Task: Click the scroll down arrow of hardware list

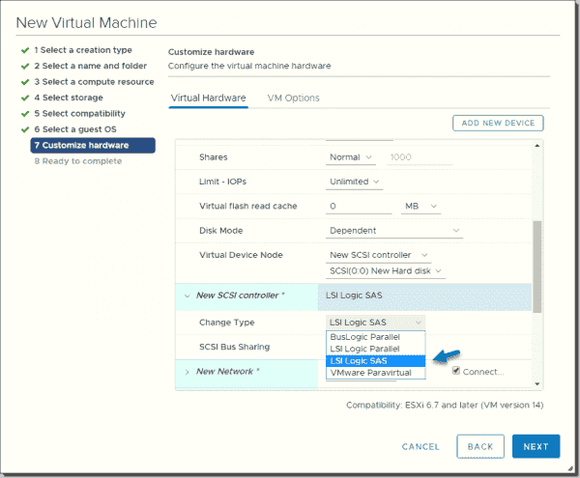Action: pyautogui.click(x=537, y=384)
